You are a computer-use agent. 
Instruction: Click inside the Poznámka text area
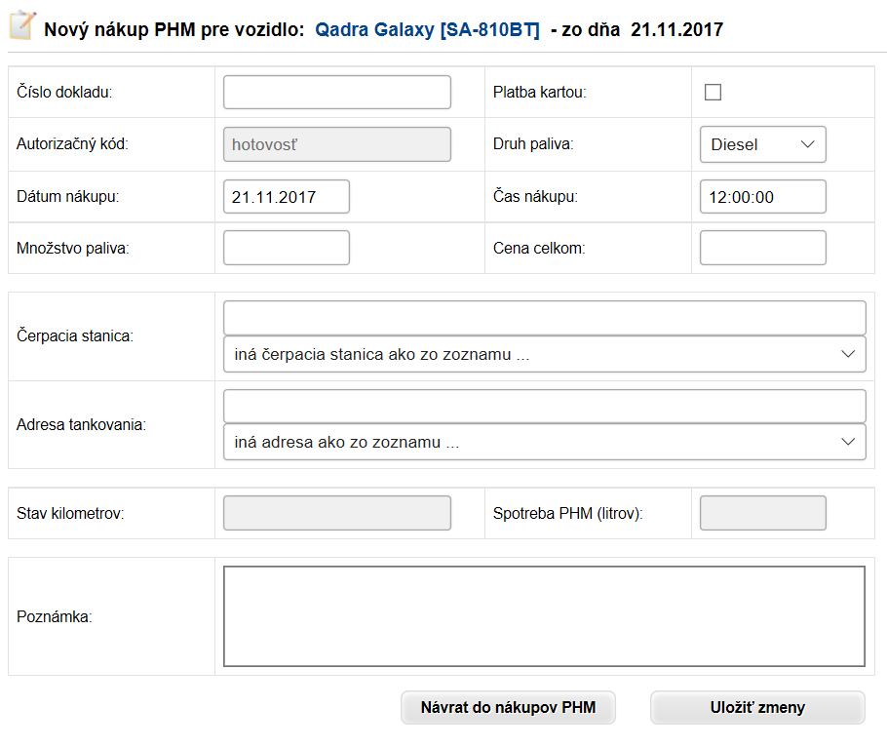point(544,616)
